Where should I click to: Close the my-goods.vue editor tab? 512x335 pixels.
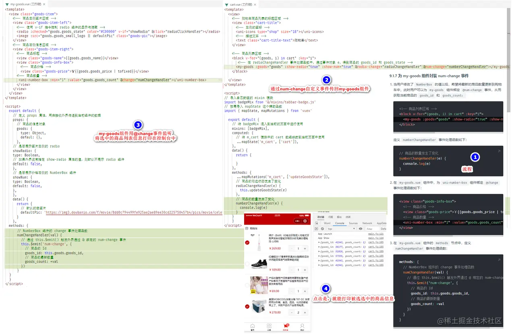[45, 4]
